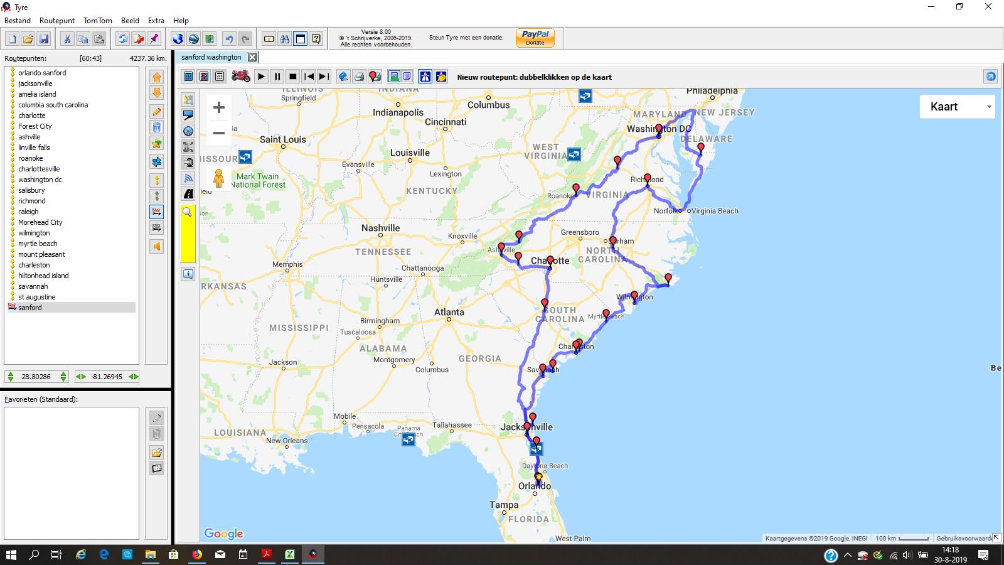Image resolution: width=1004 pixels, height=565 pixels.
Task: Open the Routepunt menu
Action: (56, 21)
